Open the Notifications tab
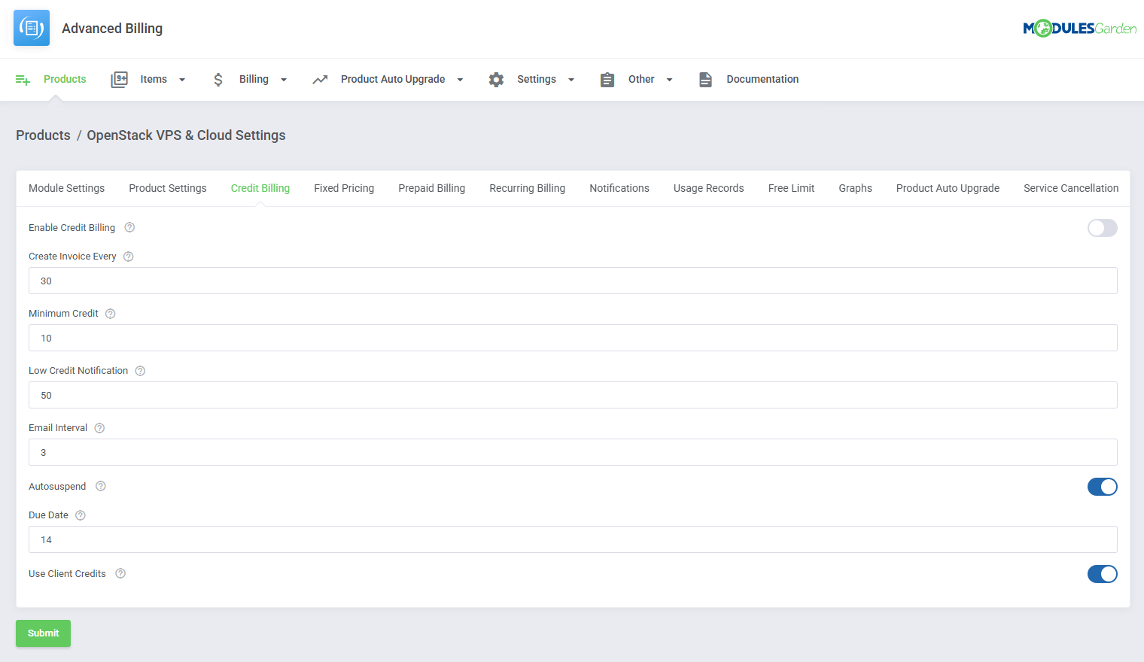Image resolution: width=1144 pixels, height=662 pixels. [619, 188]
